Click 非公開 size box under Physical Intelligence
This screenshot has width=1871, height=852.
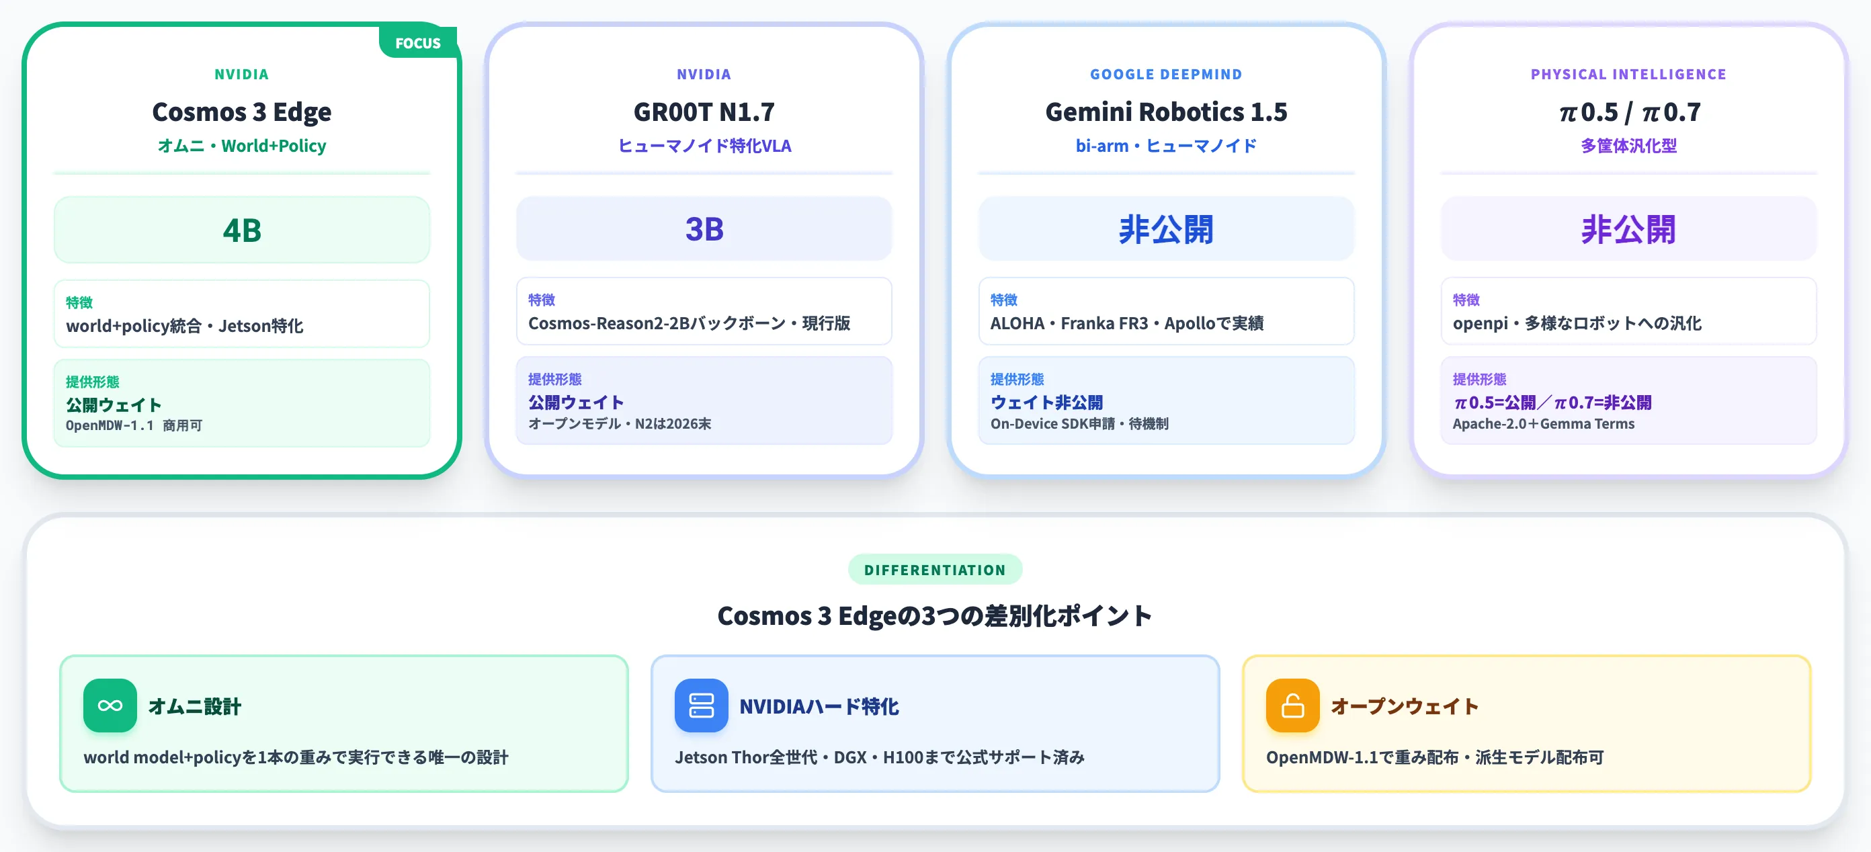[x=1628, y=228]
